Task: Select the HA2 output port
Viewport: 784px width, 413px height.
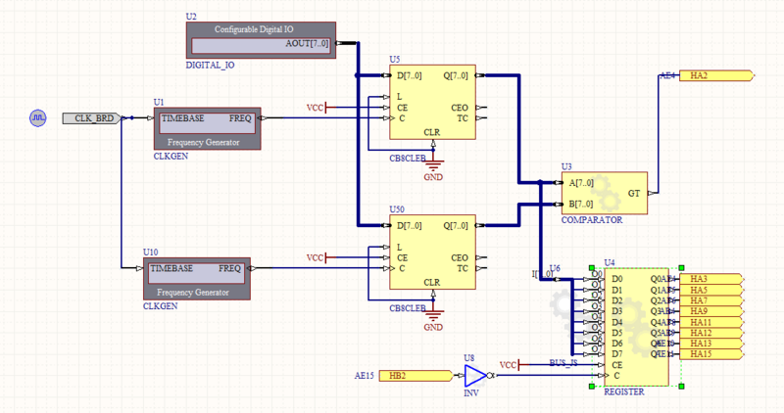Action: (x=715, y=75)
